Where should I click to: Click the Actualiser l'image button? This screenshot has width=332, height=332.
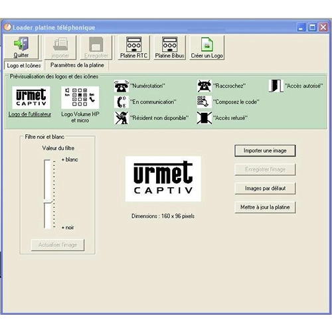(x=58, y=245)
